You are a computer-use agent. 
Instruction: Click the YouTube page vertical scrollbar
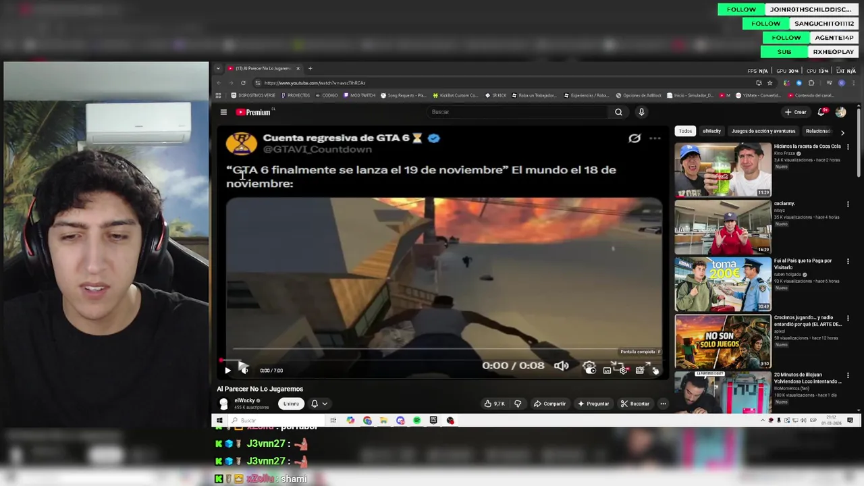tap(859, 142)
